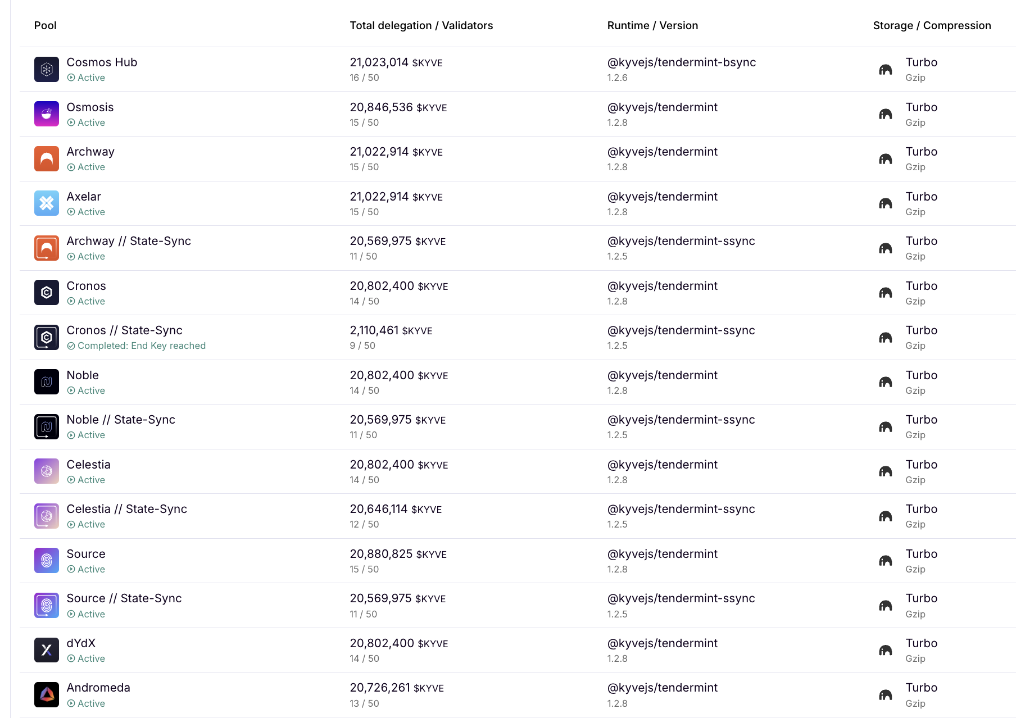Open the Axelar pool
1016x718 pixels.
[x=84, y=197]
